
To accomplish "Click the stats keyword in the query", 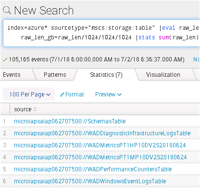I will pos(147,37).
